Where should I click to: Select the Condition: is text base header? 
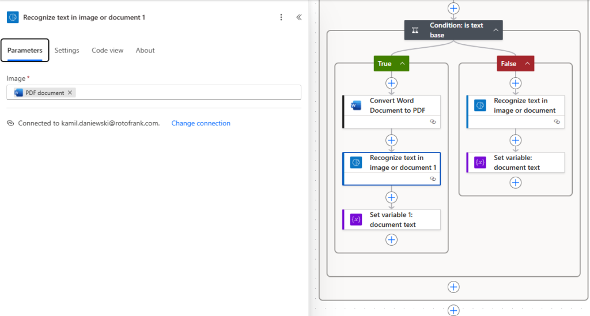[x=453, y=30]
